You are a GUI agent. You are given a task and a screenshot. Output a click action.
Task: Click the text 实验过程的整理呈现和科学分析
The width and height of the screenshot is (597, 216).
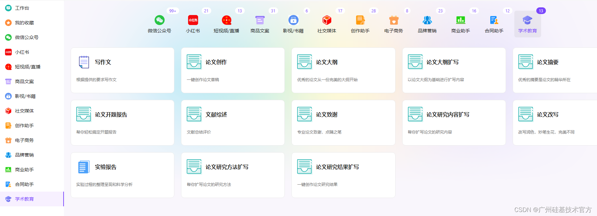coord(104,185)
